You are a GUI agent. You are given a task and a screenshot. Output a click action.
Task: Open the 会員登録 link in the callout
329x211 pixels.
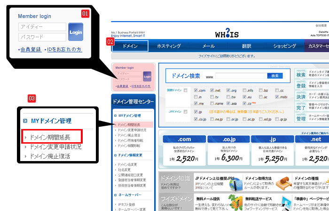coord(30,49)
